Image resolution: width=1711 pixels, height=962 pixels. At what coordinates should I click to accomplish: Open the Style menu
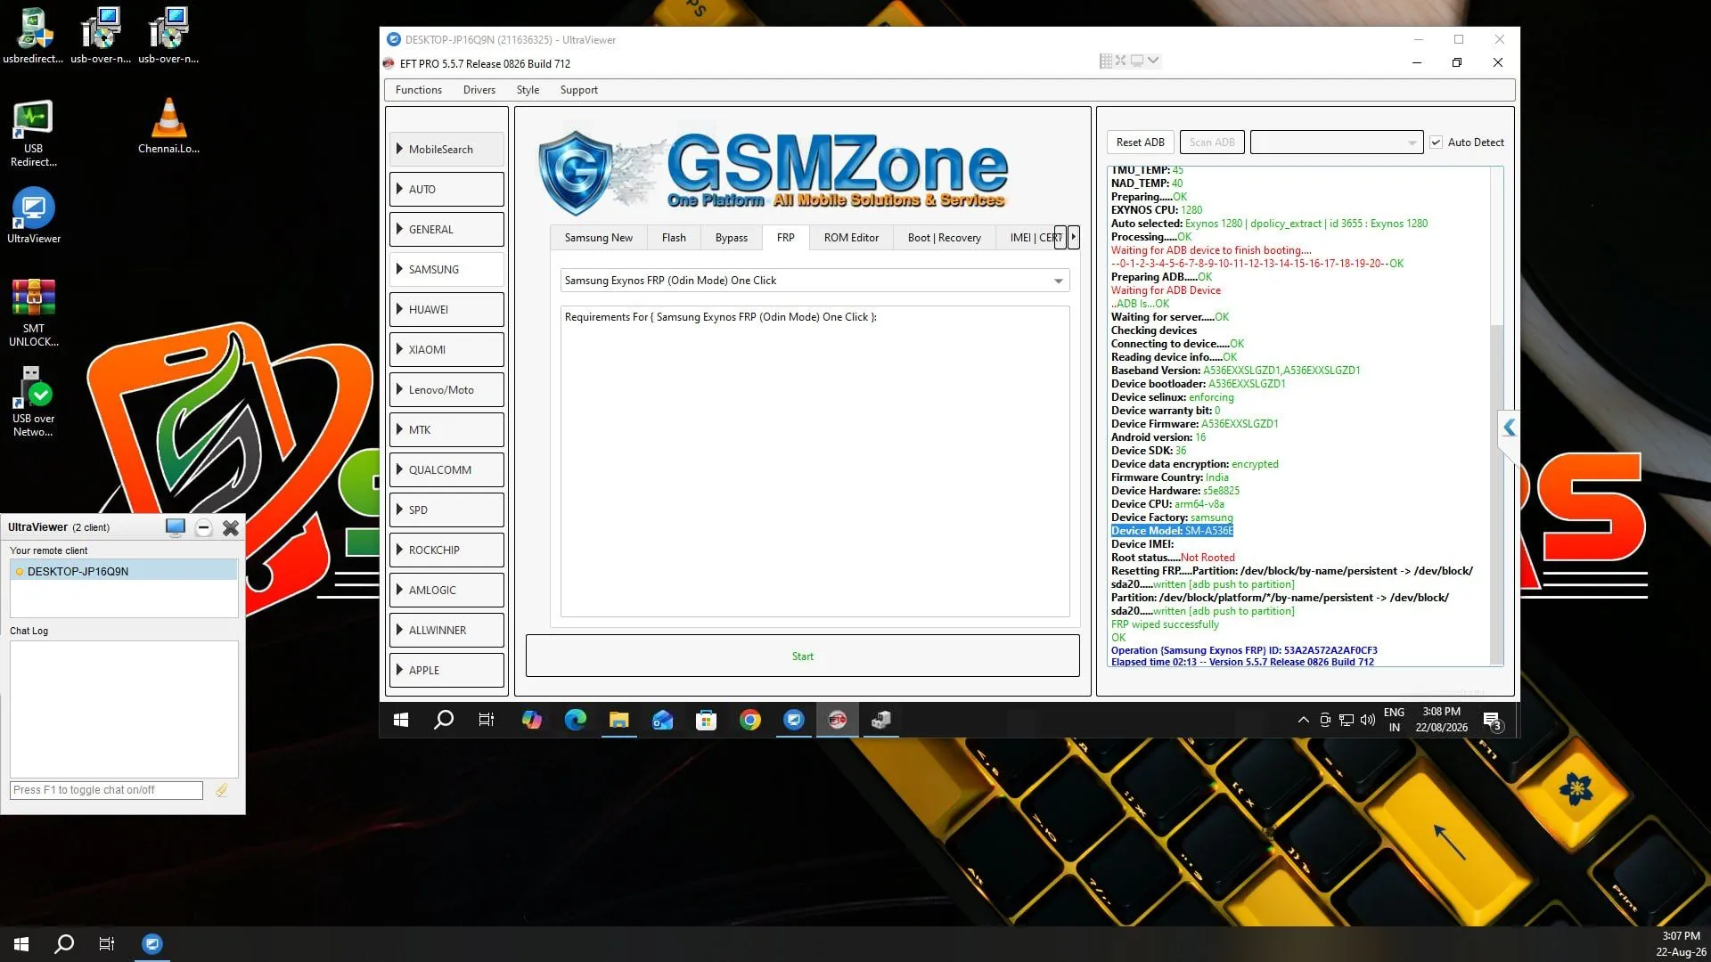pos(528,90)
